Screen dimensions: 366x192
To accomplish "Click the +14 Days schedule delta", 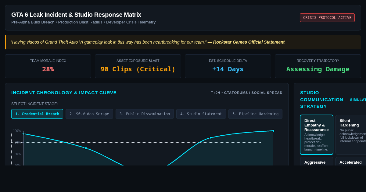I will 228,69.
